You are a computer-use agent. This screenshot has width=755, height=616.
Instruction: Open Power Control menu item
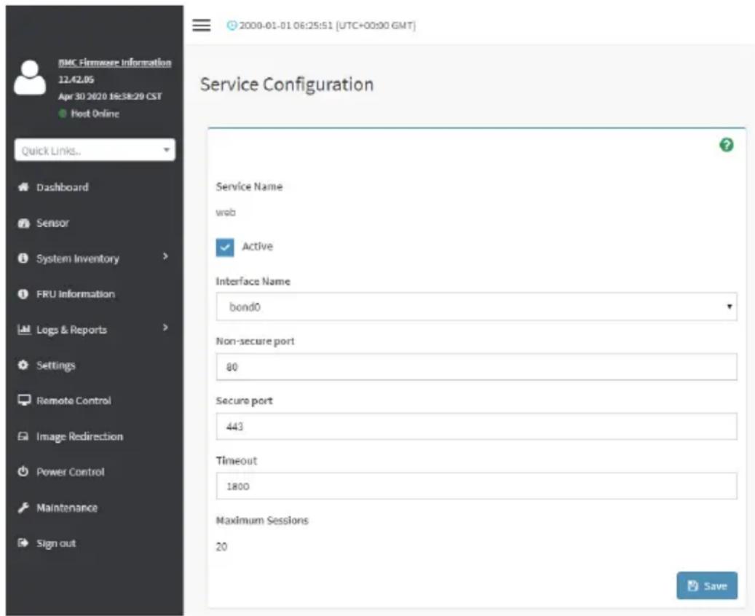click(x=71, y=472)
